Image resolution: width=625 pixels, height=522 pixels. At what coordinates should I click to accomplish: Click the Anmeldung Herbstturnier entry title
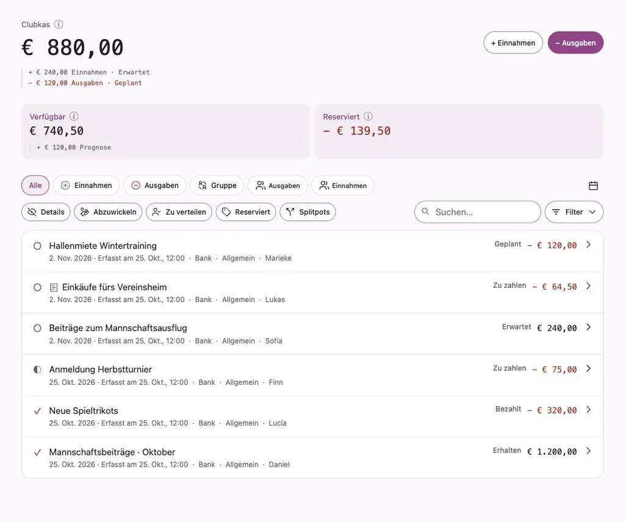click(x=101, y=370)
